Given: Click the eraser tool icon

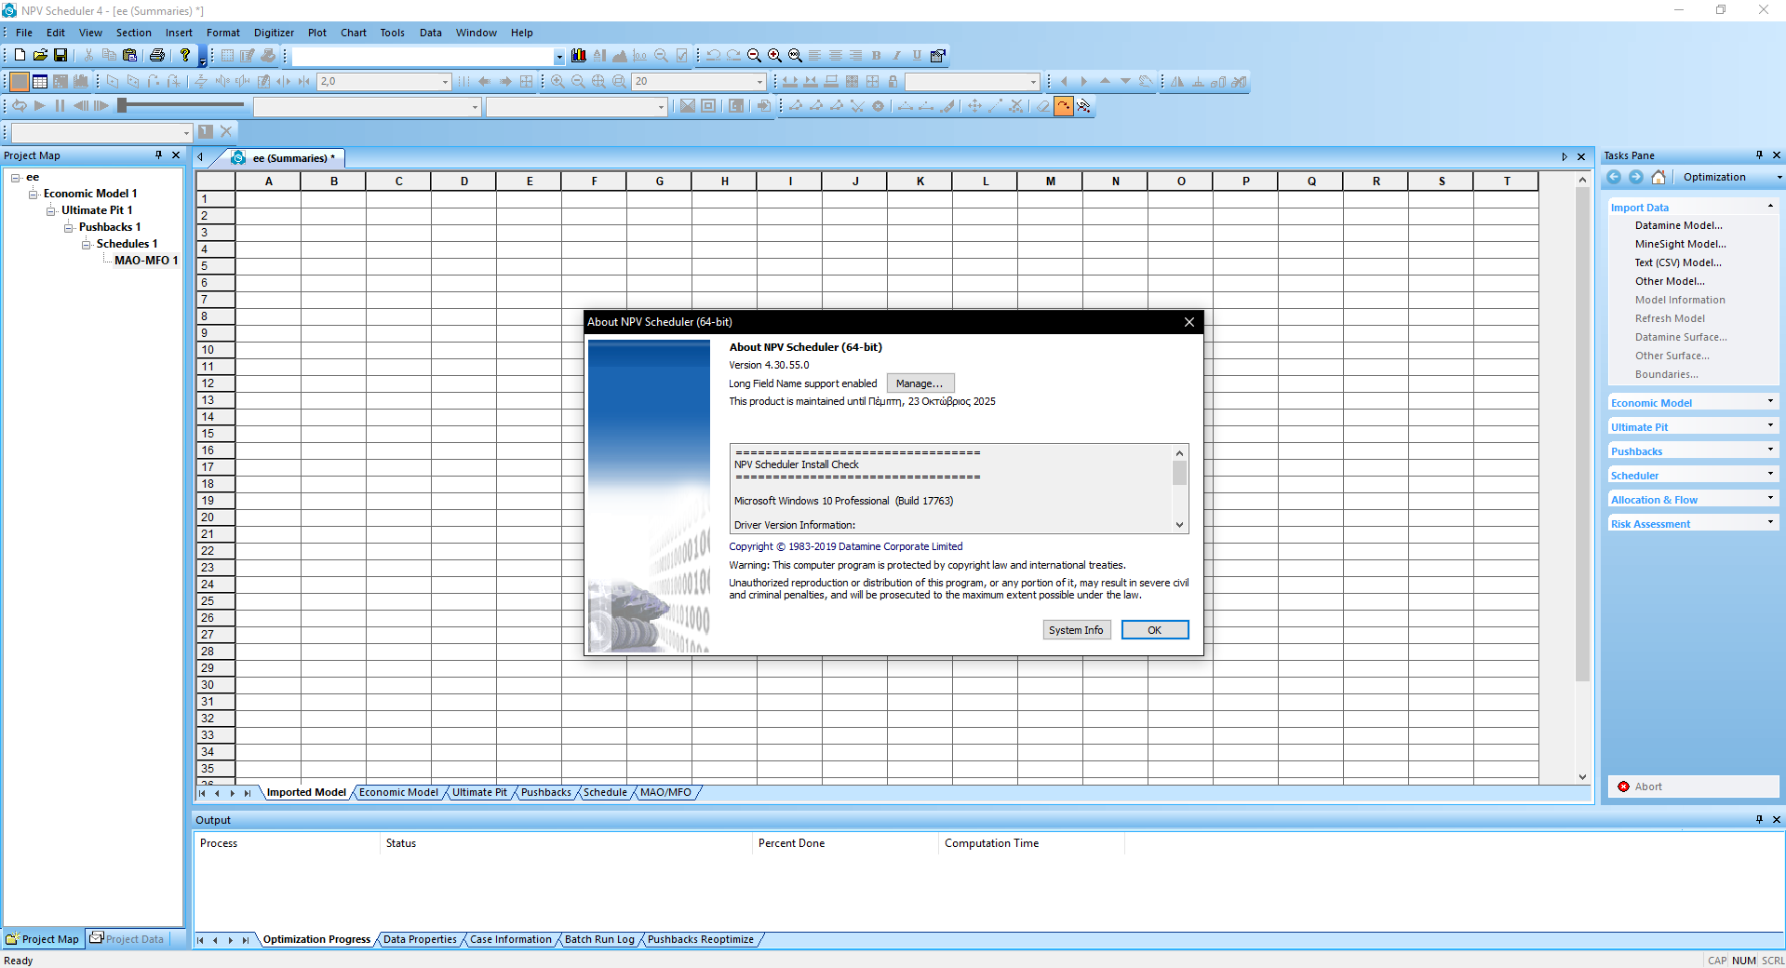Looking at the screenshot, I should tap(1042, 106).
